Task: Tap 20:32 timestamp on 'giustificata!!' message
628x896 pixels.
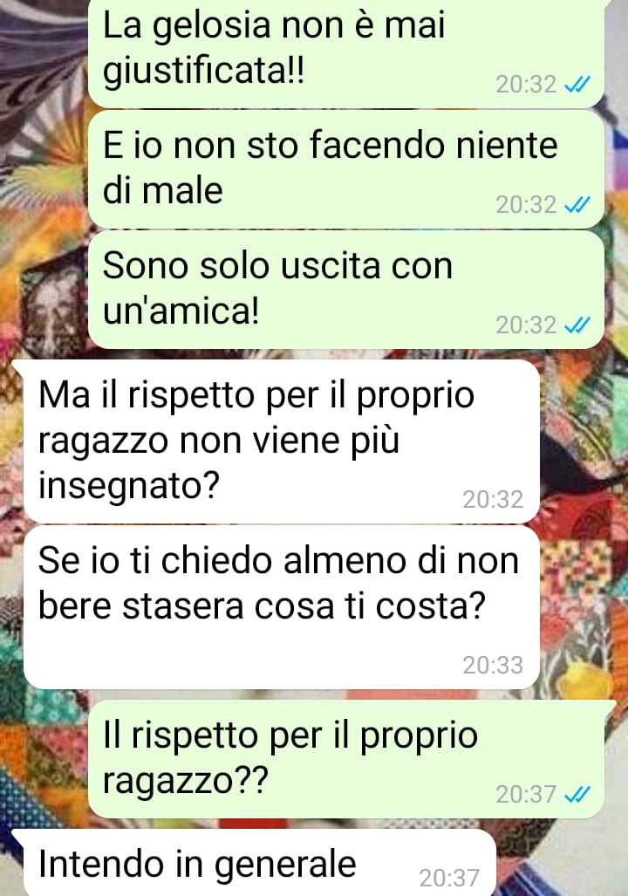Action: point(526,85)
